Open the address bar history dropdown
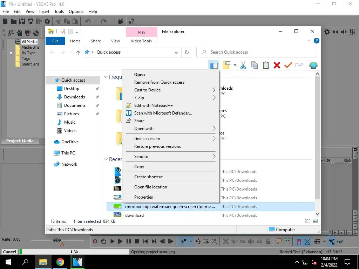The image size is (359, 269). coord(176,53)
